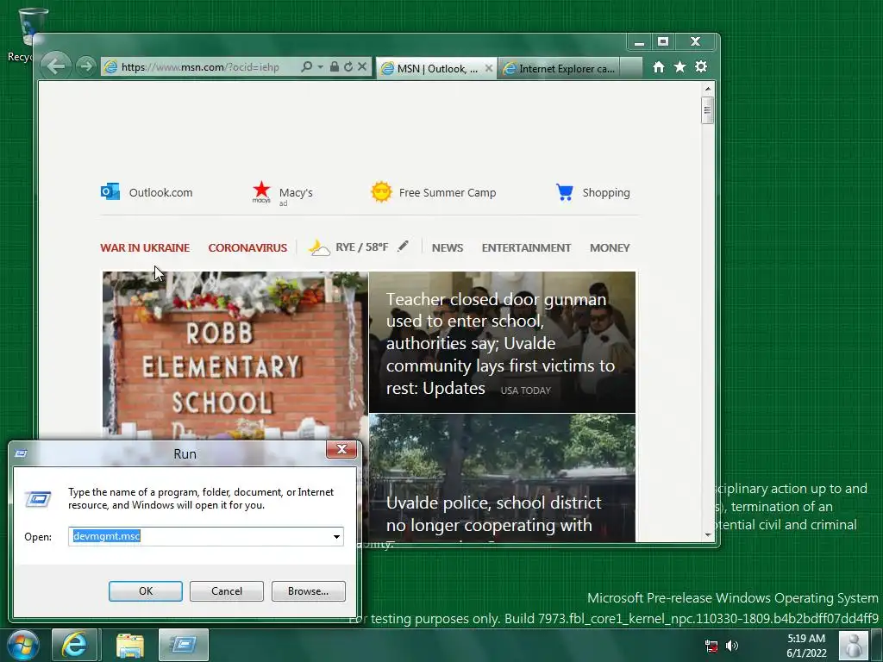This screenshot has height=662, width=883.
Task: Open the CORONAVIRUS section
Action: [x=247, y=247]
